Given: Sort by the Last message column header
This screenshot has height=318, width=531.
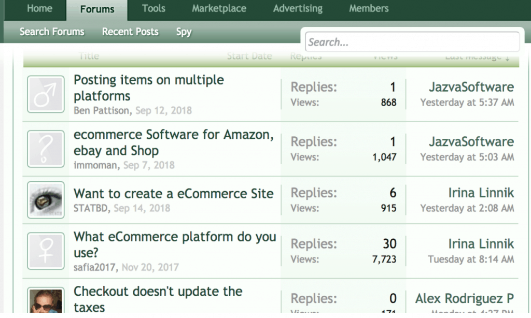Looking at the screenshot, I should click(477, 56).
